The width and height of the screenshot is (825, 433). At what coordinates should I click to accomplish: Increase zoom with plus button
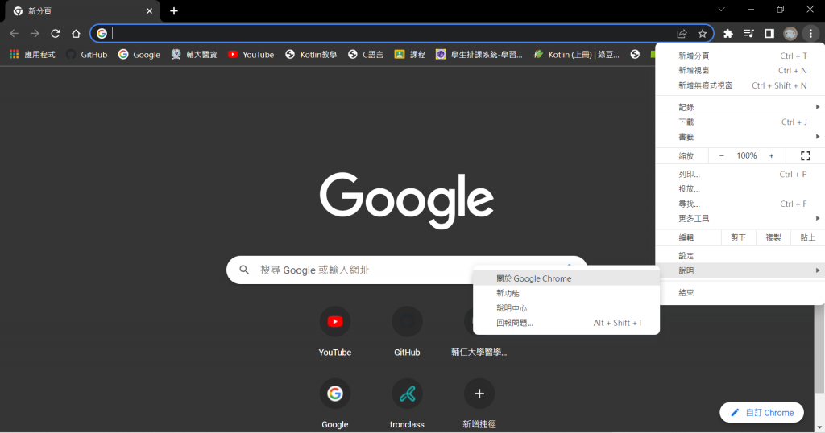tap(771, 155)
